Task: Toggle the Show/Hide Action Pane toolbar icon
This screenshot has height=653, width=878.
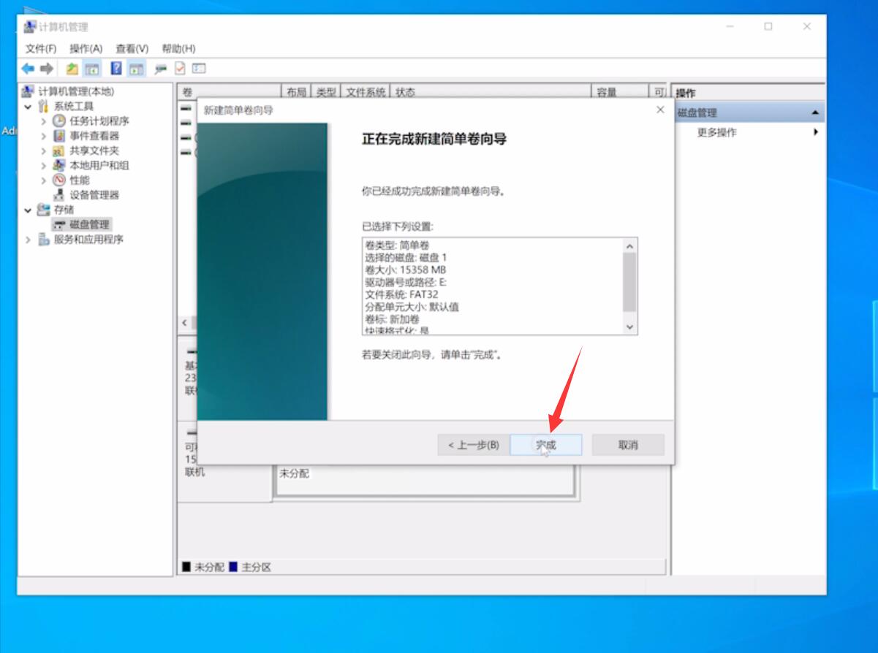Action: point(136,69)
